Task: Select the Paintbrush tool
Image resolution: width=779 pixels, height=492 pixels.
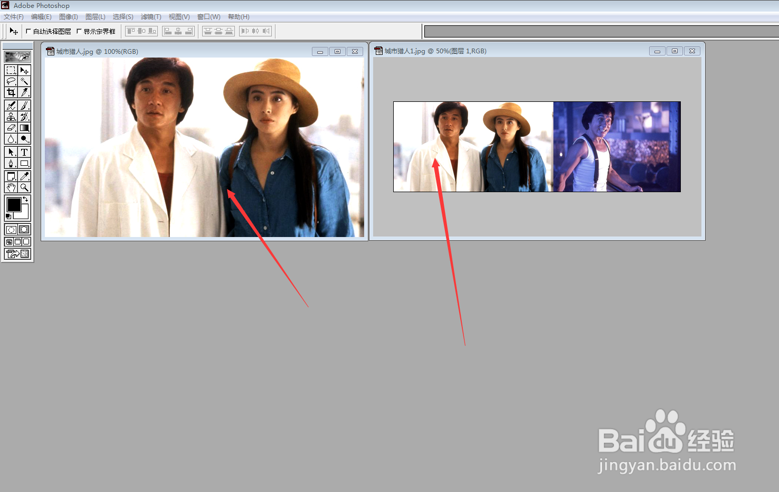Action: click(24, 106)
